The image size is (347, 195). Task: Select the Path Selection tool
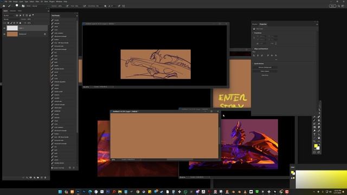click(319, 134)
